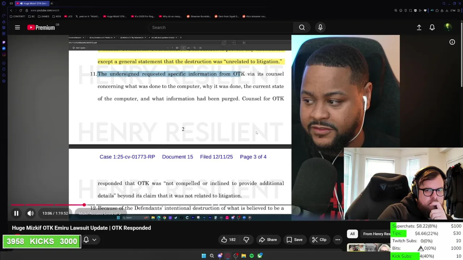Open Windows taskbar search
The width and height of the screenshot is (463, 260).
pyautogui.click(x=212, y=256)
